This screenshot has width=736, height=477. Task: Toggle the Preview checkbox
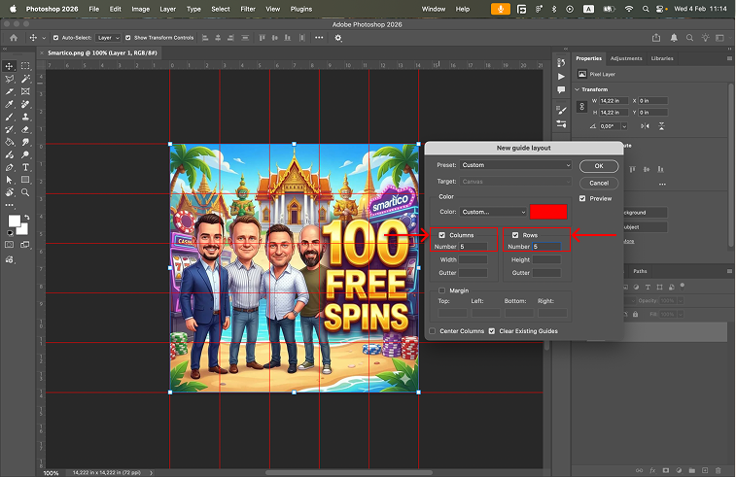coord(582,198)
